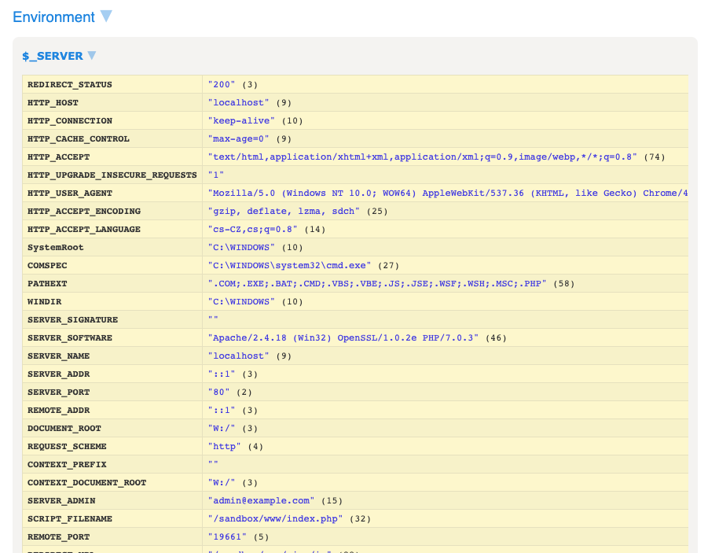
Task: Select the HTTP_USER_AGENT key
Action: click(x=69, y=193)
